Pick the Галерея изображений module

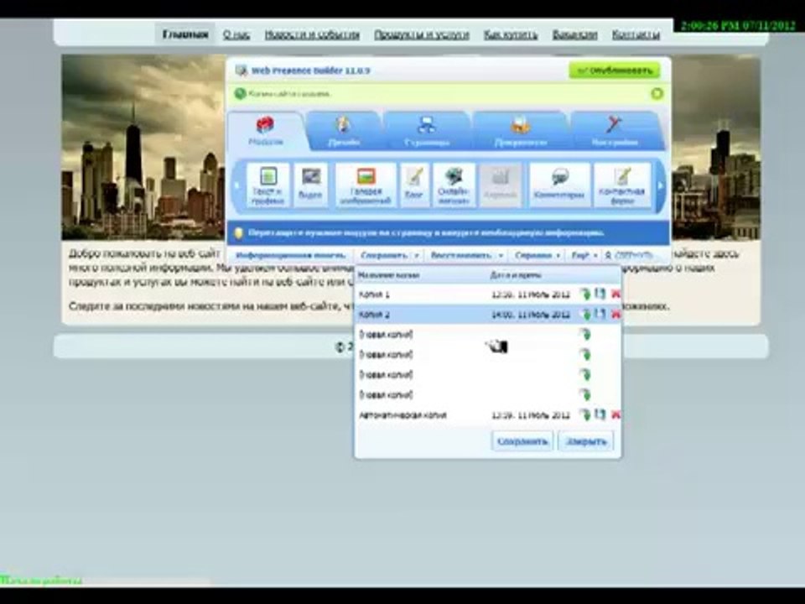366,186
